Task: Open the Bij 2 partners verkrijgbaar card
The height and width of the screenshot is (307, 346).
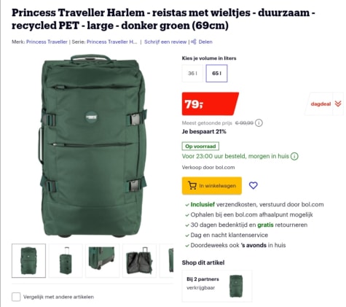Action: (217, 286)
